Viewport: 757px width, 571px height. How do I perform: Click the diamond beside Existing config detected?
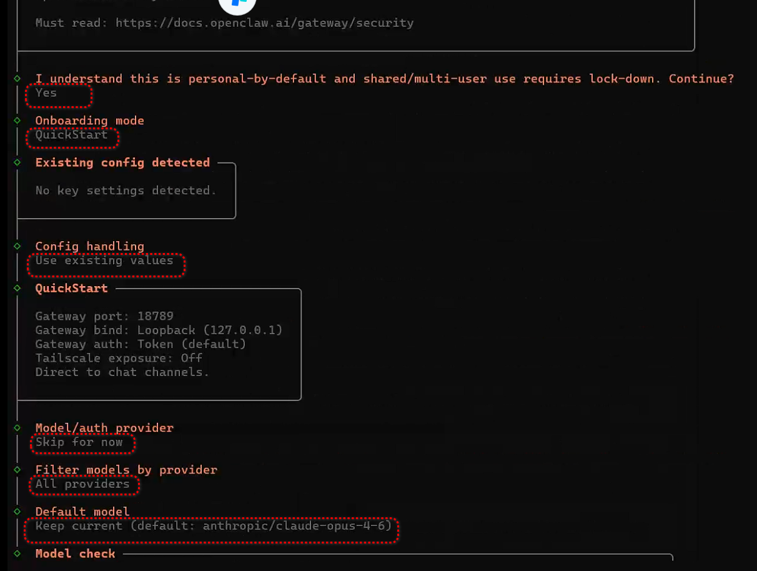click(17, 162)
